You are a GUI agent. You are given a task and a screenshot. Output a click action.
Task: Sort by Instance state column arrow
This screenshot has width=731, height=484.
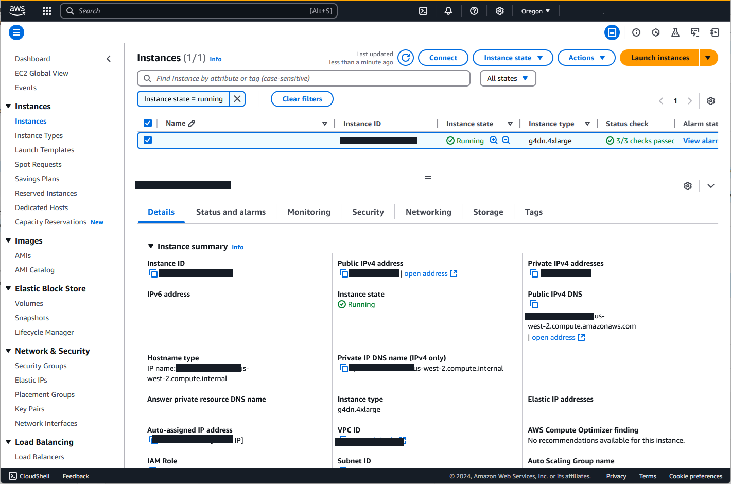(510, 124)
